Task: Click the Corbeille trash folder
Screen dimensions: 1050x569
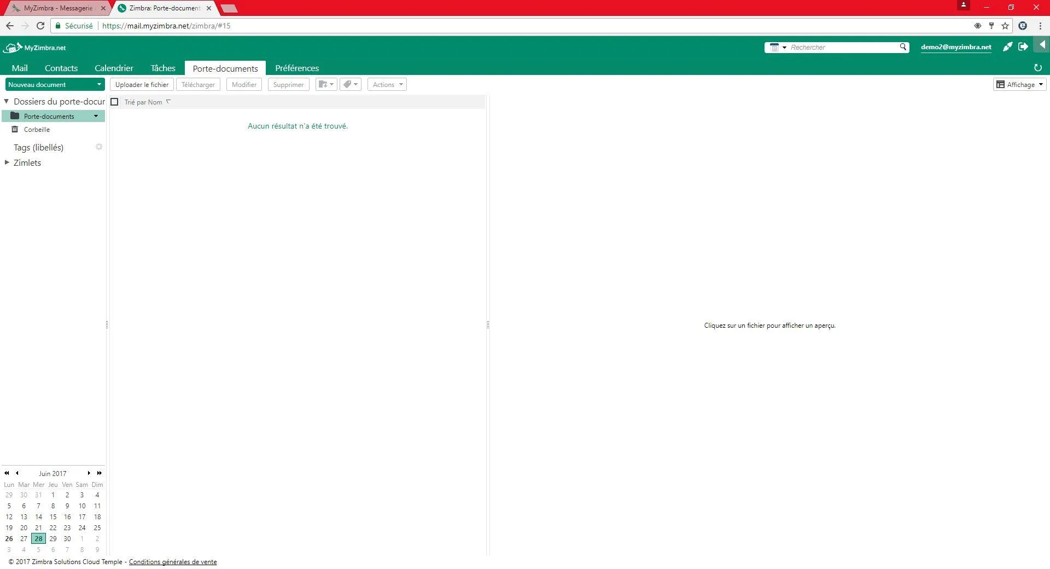Action: [37, 130]
